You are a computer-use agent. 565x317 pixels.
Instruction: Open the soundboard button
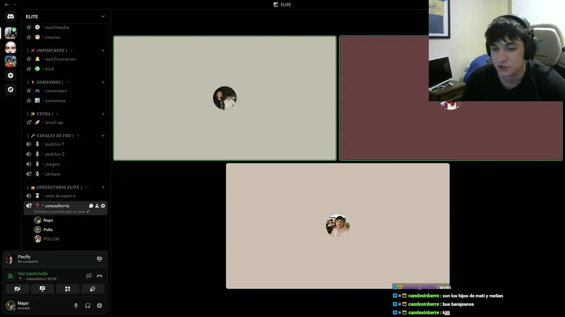point(93,289)
